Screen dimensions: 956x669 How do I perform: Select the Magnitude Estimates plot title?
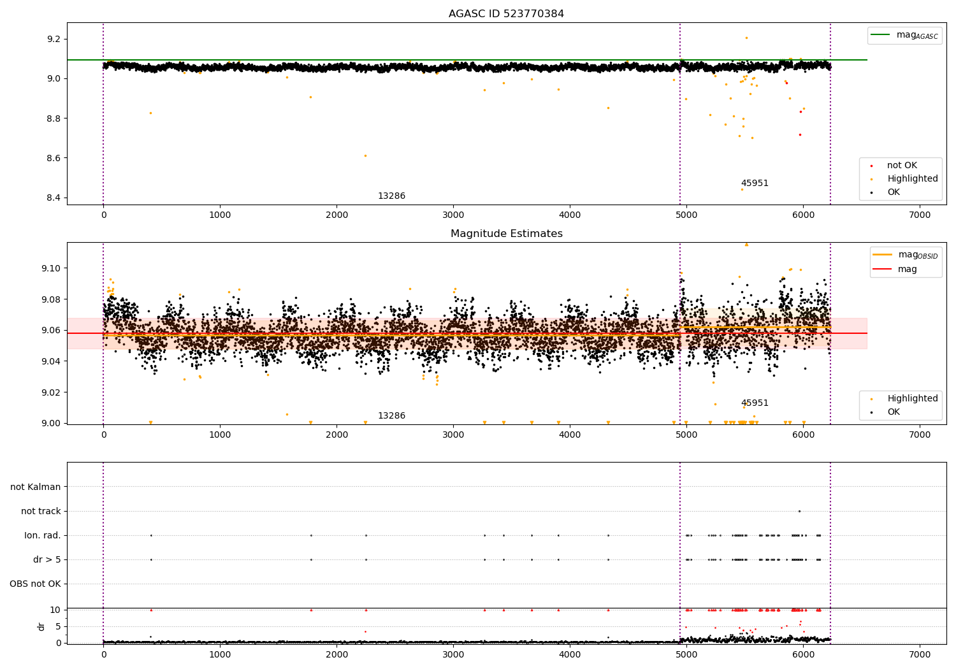[506, 234]
